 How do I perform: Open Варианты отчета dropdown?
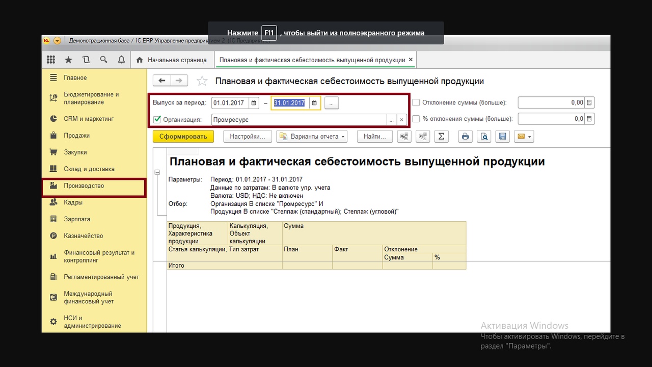point(312,137)
